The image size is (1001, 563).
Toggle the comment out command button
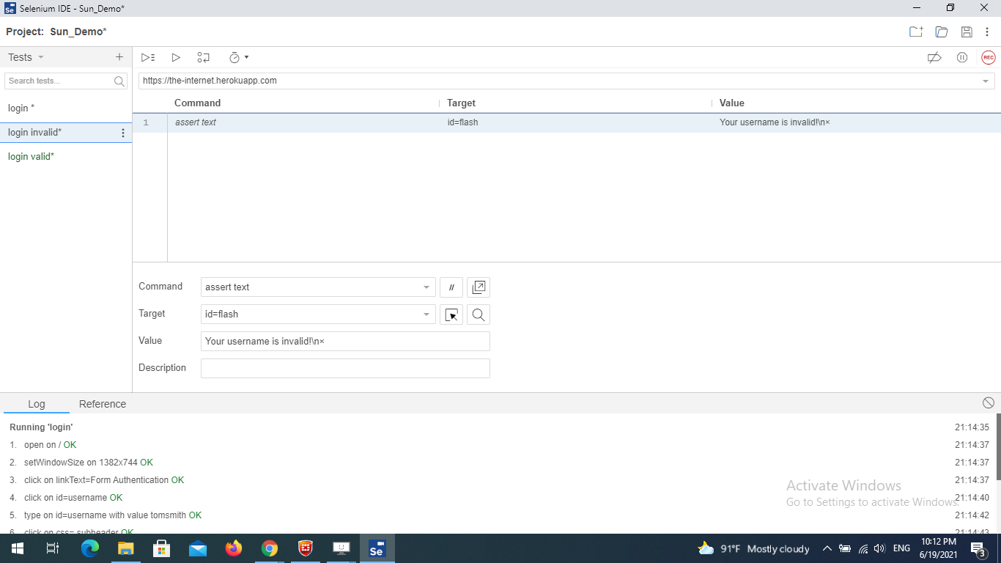451,287
